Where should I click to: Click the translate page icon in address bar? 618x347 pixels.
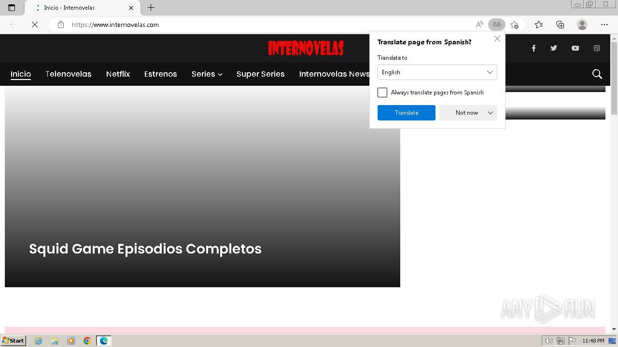496,25
